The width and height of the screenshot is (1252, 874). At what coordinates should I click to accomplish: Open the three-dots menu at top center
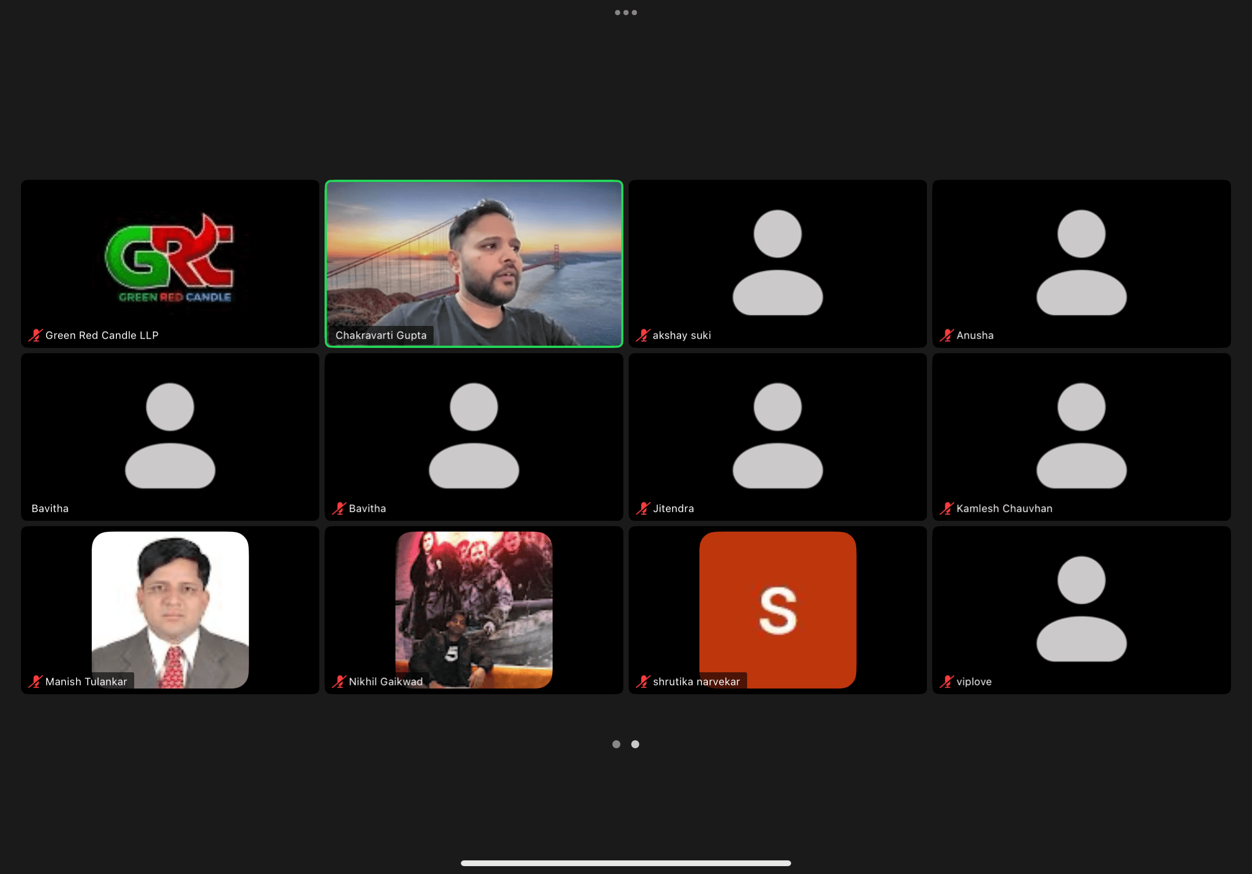[x=625, y=12]
